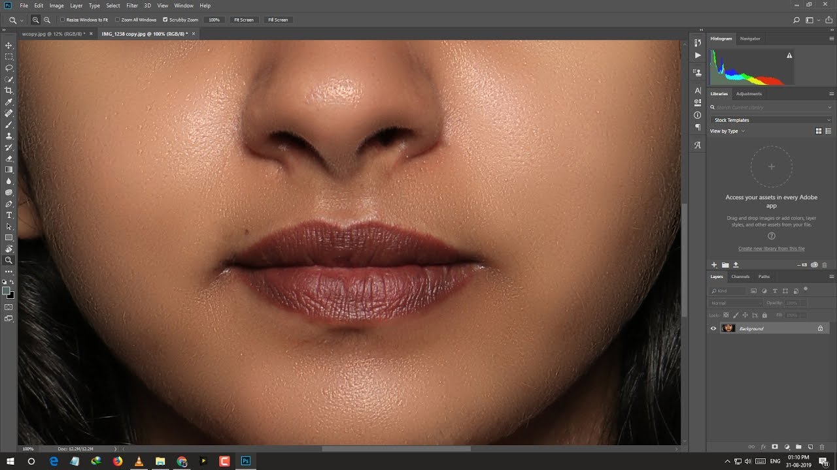The height and width of the screenshot is (470, 837).
Task: Select the Rectangle shape tool
Action: tap(9, 238)
